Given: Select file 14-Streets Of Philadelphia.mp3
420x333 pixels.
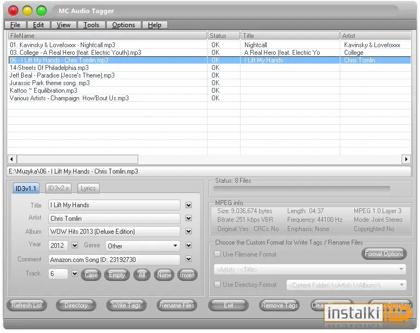Looking at the screenshot, I should (49, 68).
